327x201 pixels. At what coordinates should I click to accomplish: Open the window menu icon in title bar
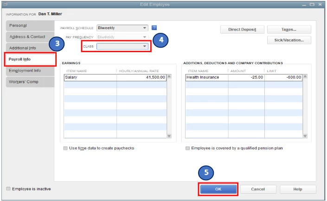(6, 4)
